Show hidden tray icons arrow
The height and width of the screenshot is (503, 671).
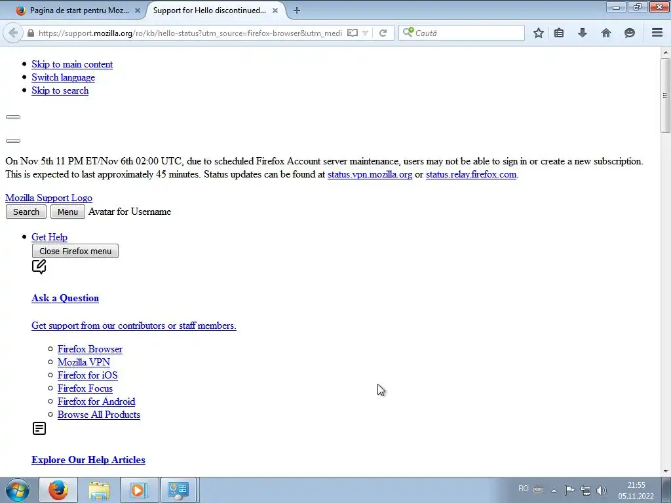[x=554, y=491]
